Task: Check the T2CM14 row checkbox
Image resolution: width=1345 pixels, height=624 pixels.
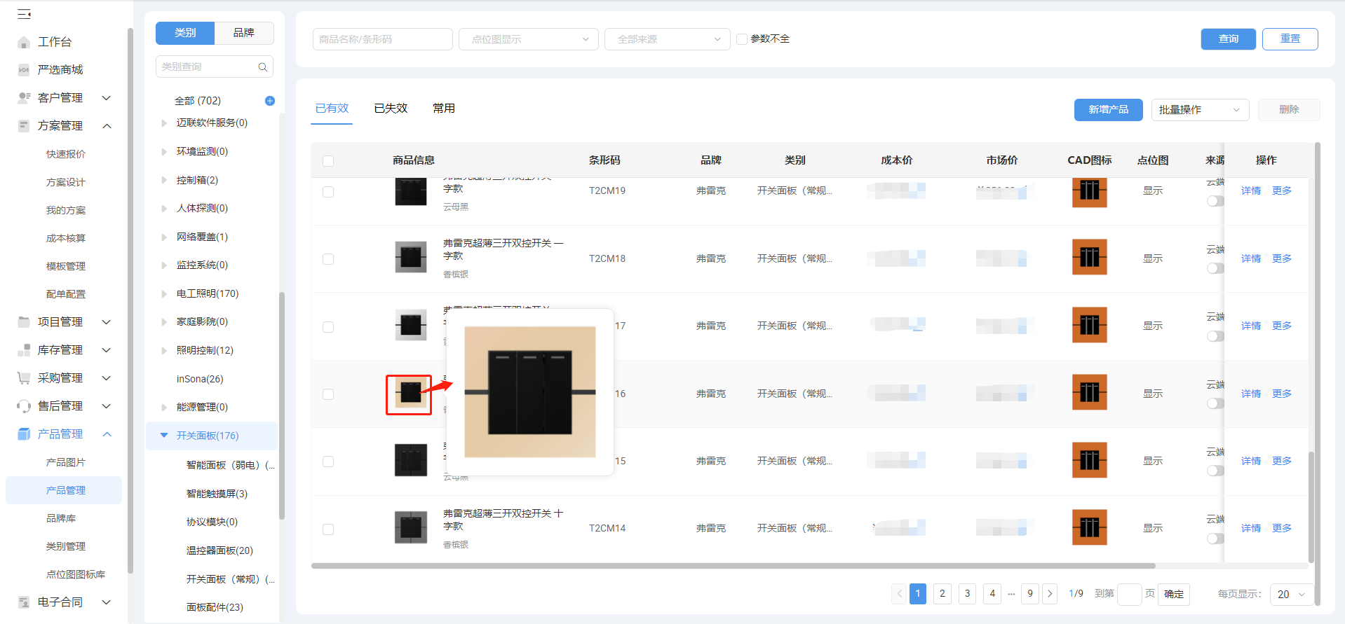Action: [x=328, y=529]
